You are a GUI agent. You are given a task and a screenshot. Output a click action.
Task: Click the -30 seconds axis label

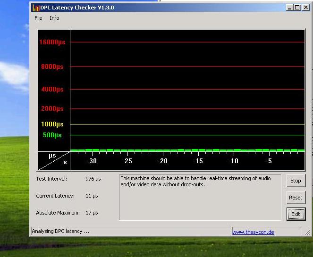point(92,161)
